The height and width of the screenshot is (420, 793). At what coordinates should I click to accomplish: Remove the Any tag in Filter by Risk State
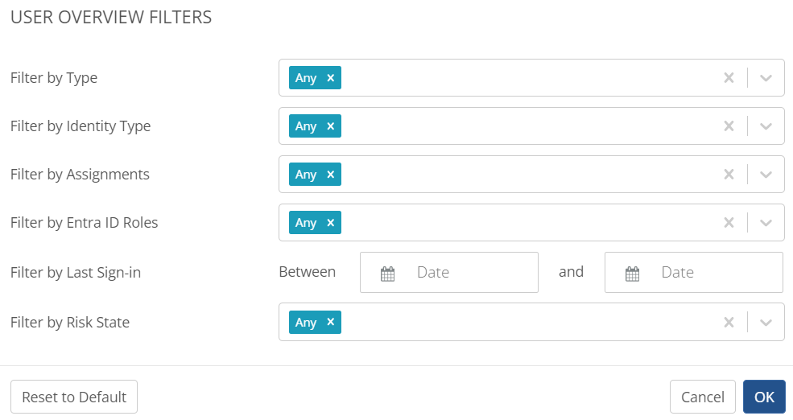tap(331, 322)
